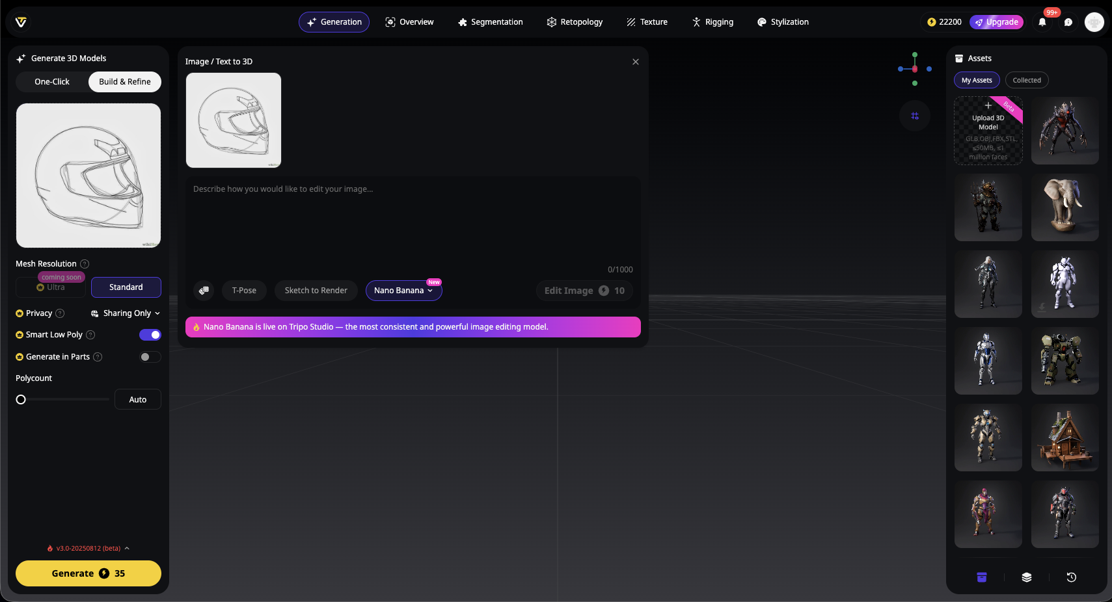Select the elephant model thumbnail
The width and height of the screenshot is (1112, 602).
click(1065, 207)
